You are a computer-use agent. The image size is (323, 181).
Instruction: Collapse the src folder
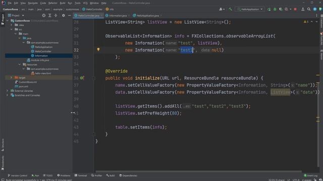pos(12,29)
